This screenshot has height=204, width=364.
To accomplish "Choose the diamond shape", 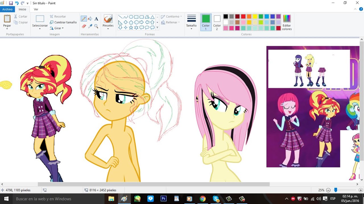I will [126, 22].
